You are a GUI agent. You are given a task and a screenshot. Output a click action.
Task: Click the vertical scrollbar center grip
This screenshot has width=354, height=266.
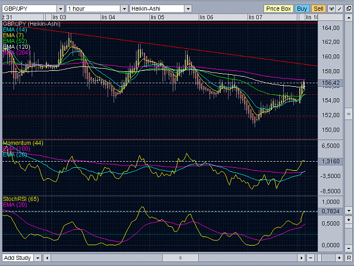coord(349,115)
